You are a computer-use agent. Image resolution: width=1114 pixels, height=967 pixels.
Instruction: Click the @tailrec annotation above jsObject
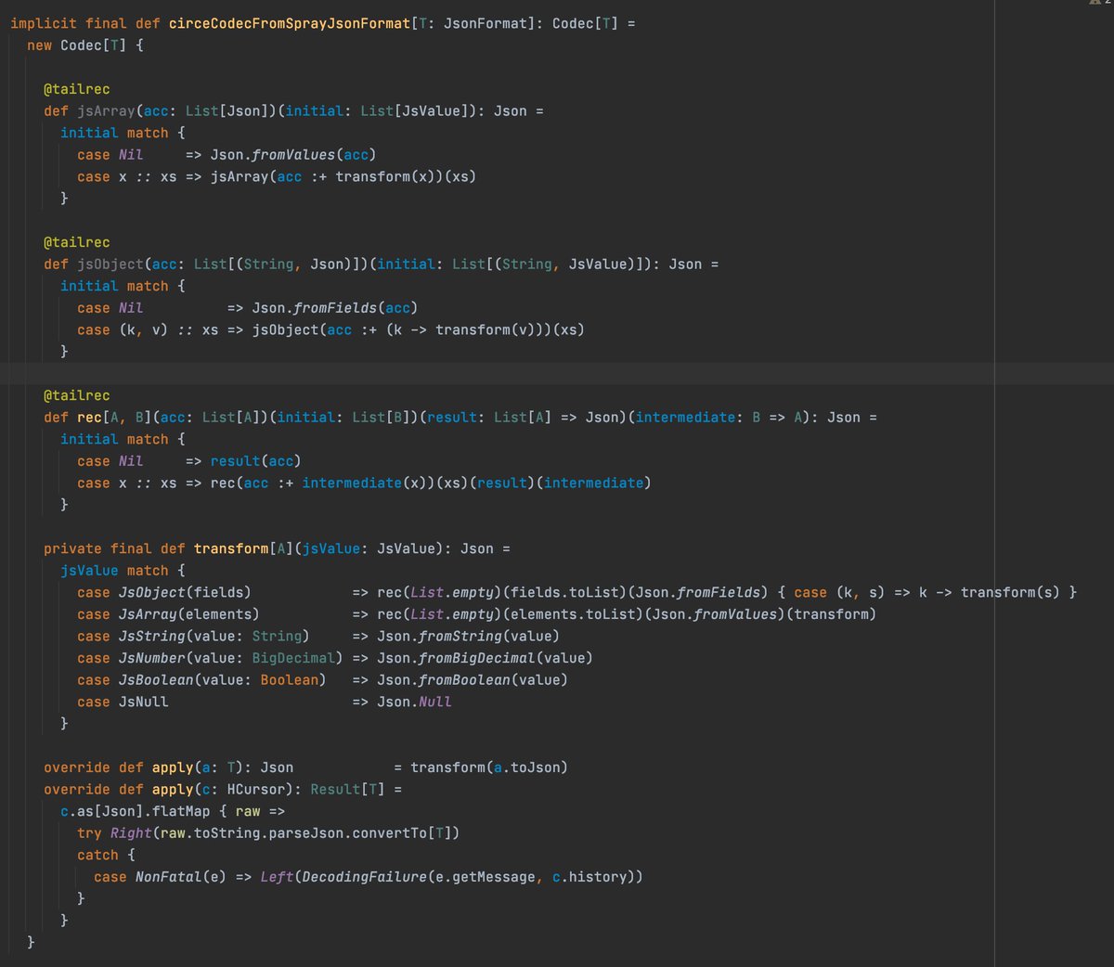pos(77,242)
